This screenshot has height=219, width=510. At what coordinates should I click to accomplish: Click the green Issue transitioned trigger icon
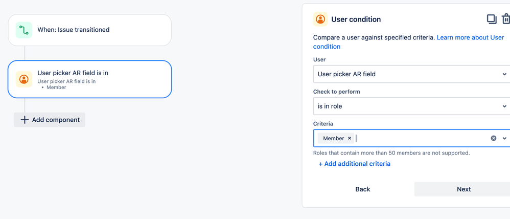pyautogui.click(x=24, y=30)
